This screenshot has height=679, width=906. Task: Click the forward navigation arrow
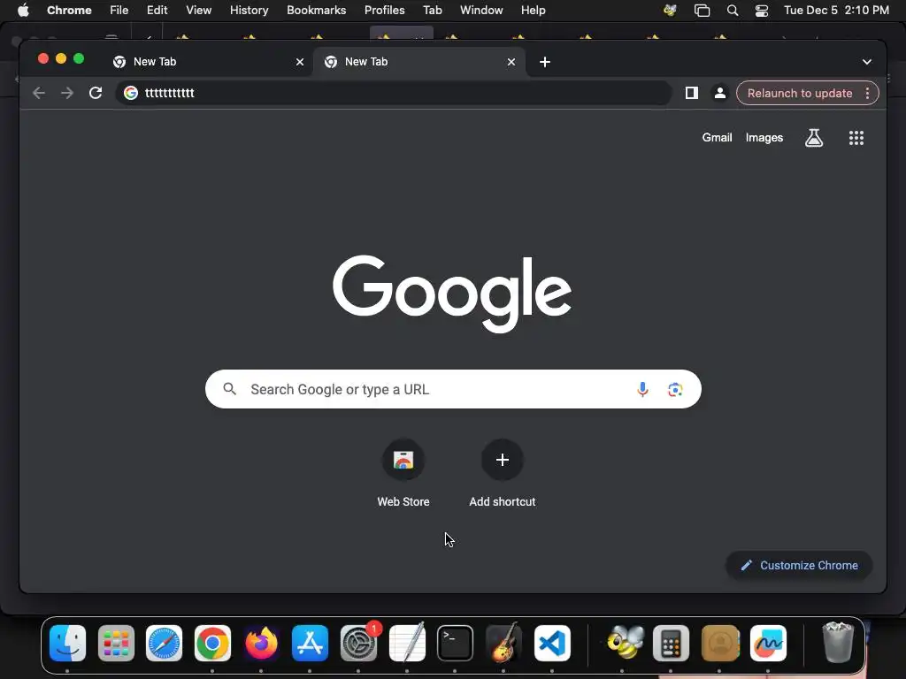click(x=67, y=93)
